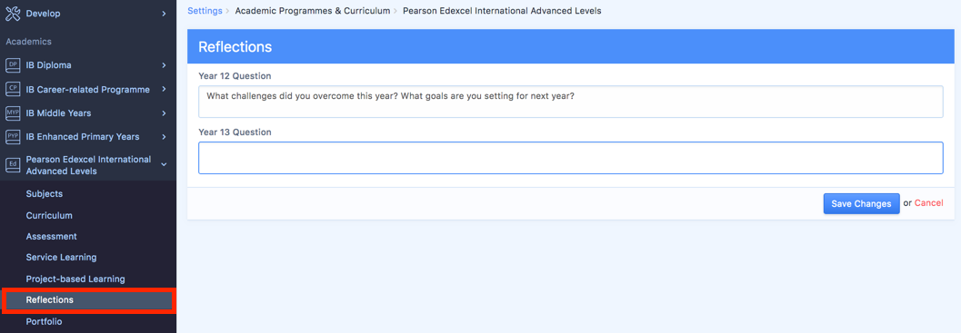
Task: Click the Develop wrench icon
Action: 13,14
